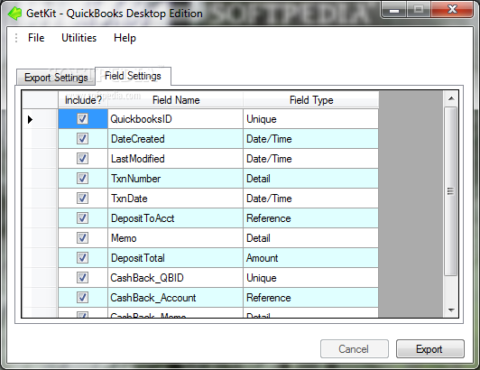
Task: Click the row header of the QuickbooksID row
Action: 40,119
